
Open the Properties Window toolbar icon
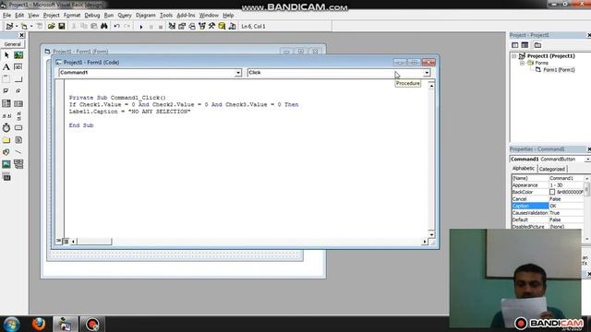182,26
